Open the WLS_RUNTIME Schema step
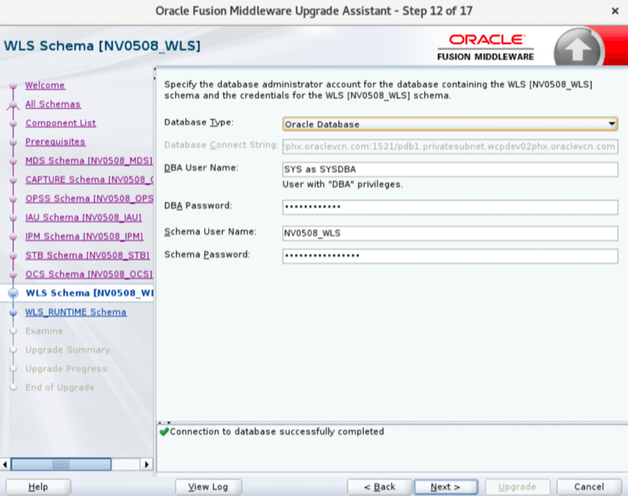 (x=75, y=312)
